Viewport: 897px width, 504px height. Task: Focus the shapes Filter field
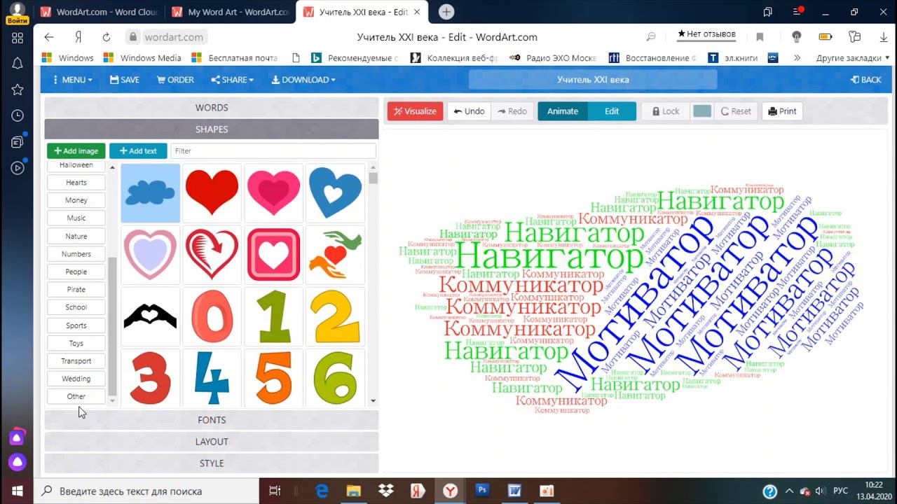(273, 151)
